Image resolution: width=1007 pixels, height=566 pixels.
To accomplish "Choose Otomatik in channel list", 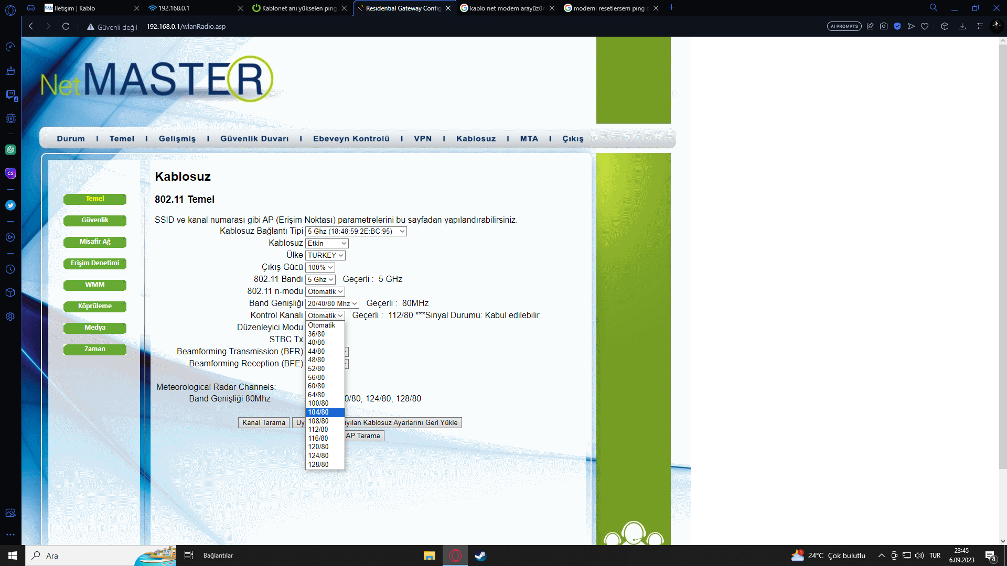I will pos(322,325).
